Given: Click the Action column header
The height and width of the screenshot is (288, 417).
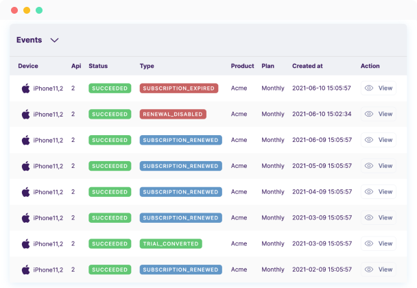Looking at the screenshot, I should pyautogui.click(x=370, y=66).
